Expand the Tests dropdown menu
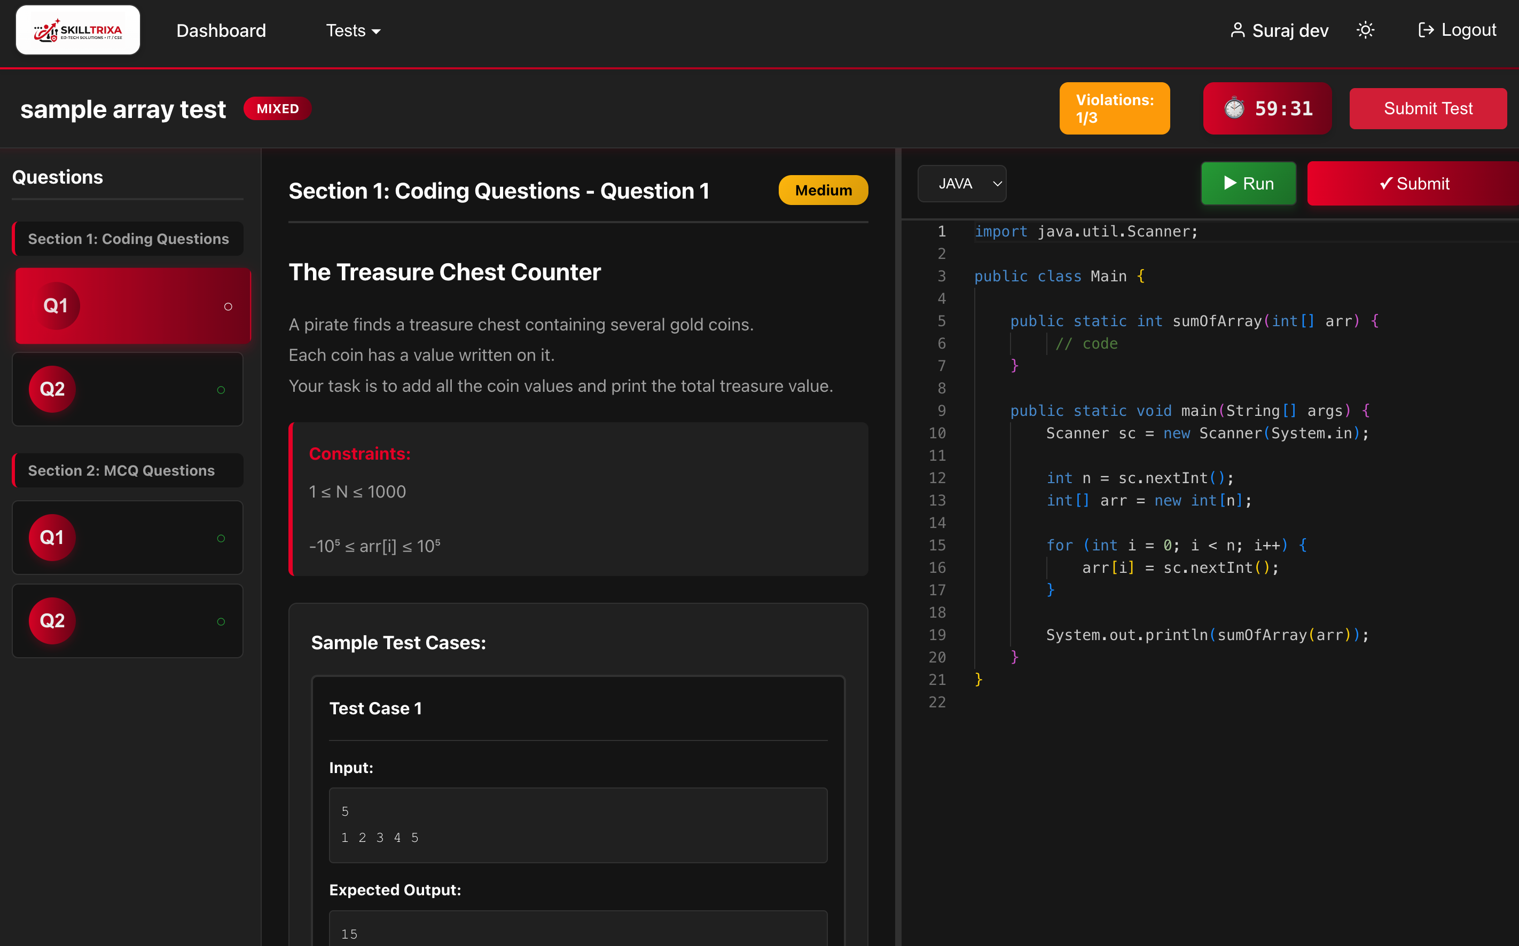The width and height of the screenshot is (1519, 946). pyautogui.click(x=353, y=30)
